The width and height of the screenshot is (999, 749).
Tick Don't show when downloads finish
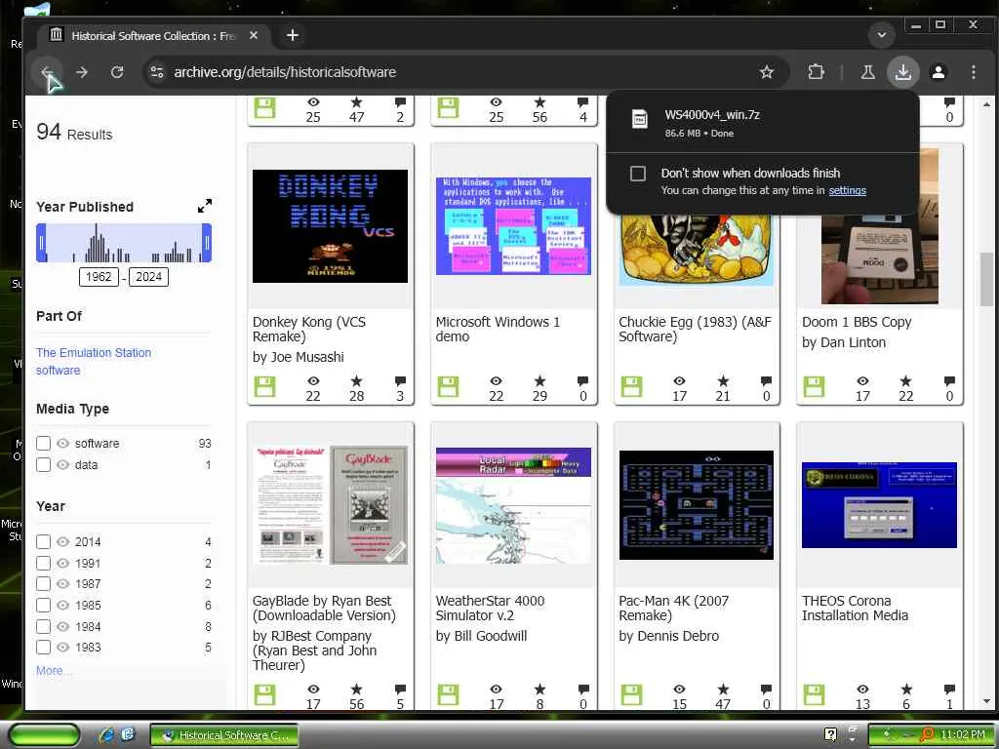coord(638,174)
